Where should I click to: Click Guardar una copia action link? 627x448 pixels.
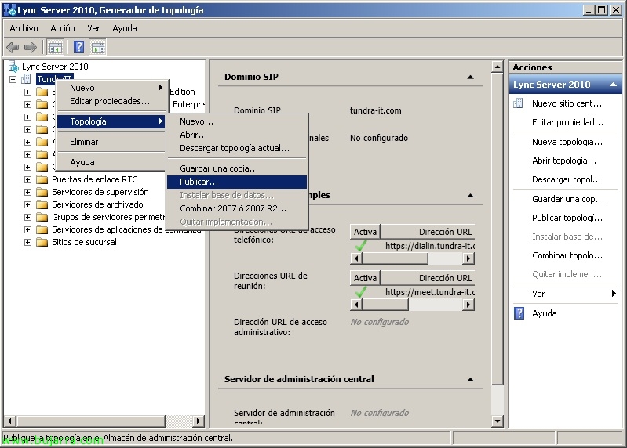pos(568,199)
